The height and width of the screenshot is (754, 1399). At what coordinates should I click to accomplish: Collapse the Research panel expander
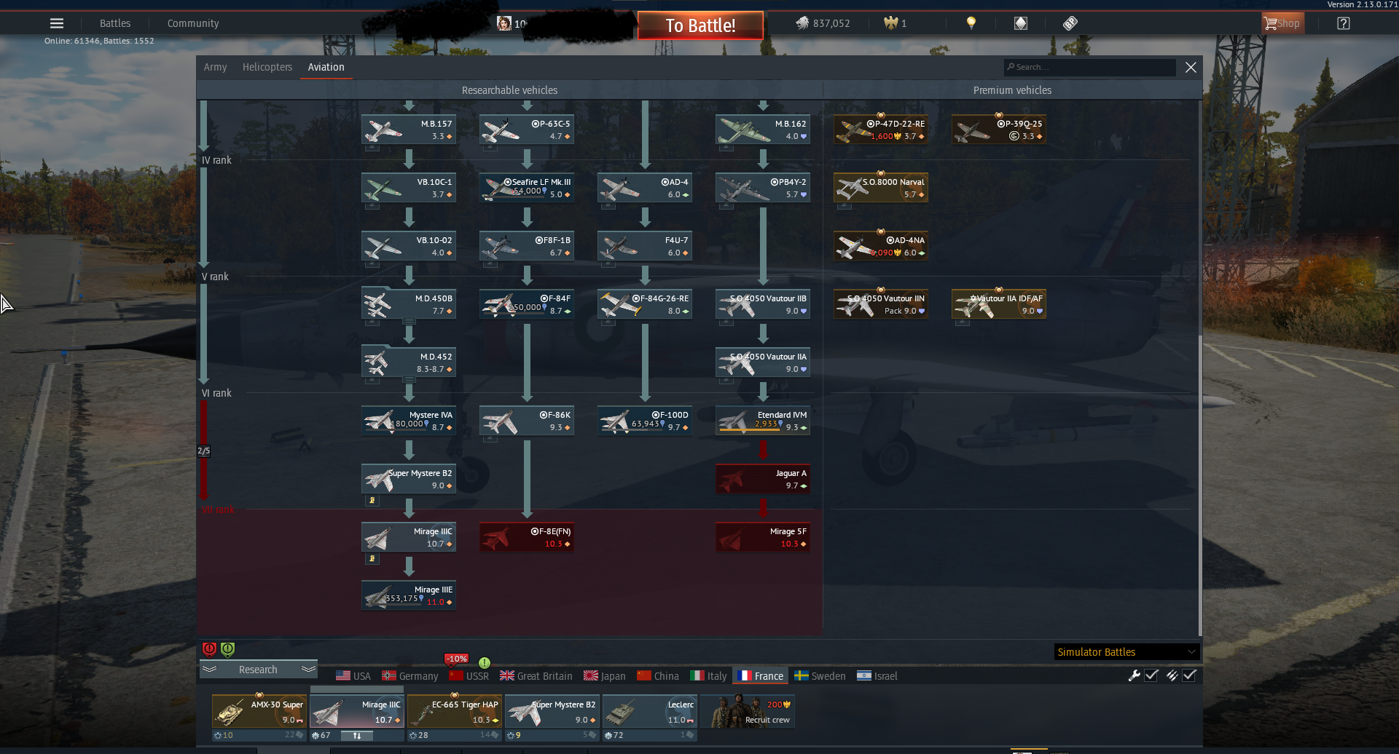[x=258, y=670]
